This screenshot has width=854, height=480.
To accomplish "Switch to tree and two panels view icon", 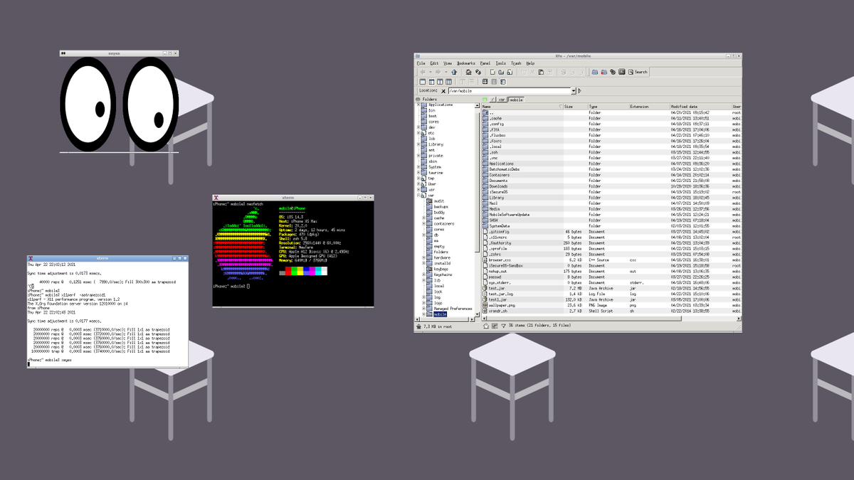I will (x=448, y=82).
